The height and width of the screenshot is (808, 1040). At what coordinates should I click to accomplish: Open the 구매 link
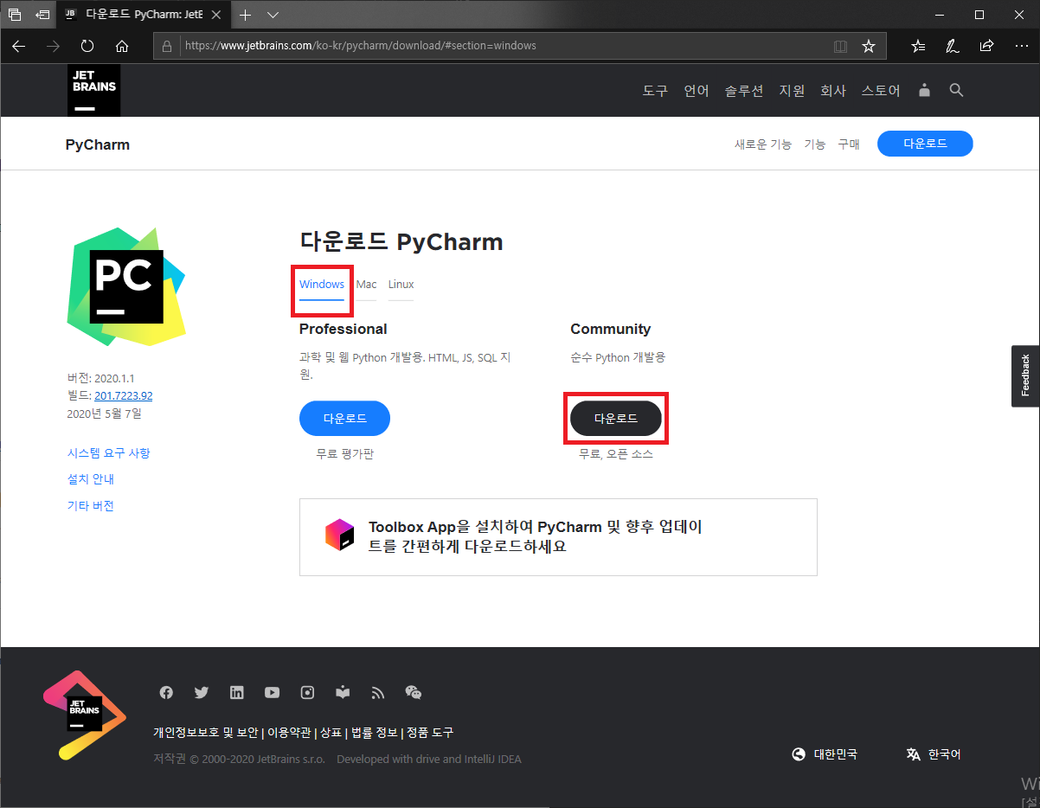coord(849,144)
